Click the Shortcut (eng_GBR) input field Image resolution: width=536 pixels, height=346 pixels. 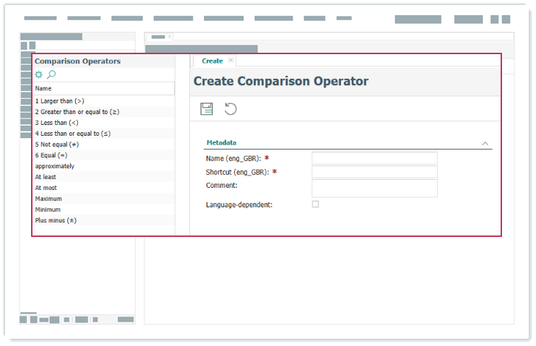click(x=374, y=172)
